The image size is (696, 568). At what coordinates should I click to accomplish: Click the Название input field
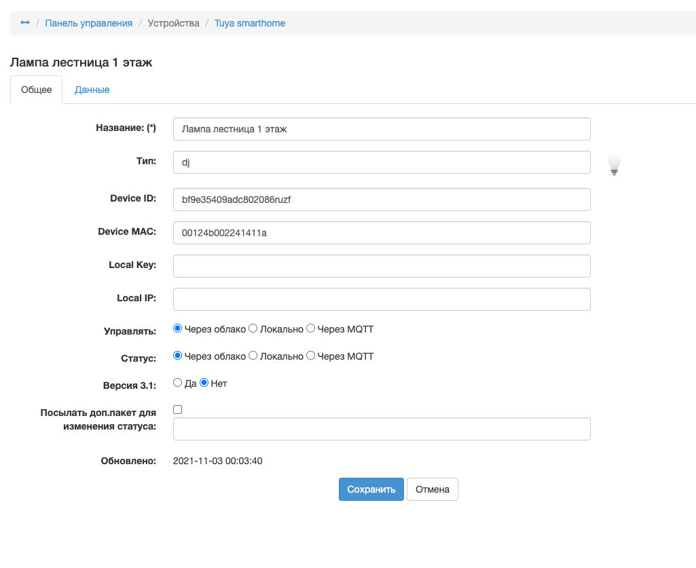(381, 129)
